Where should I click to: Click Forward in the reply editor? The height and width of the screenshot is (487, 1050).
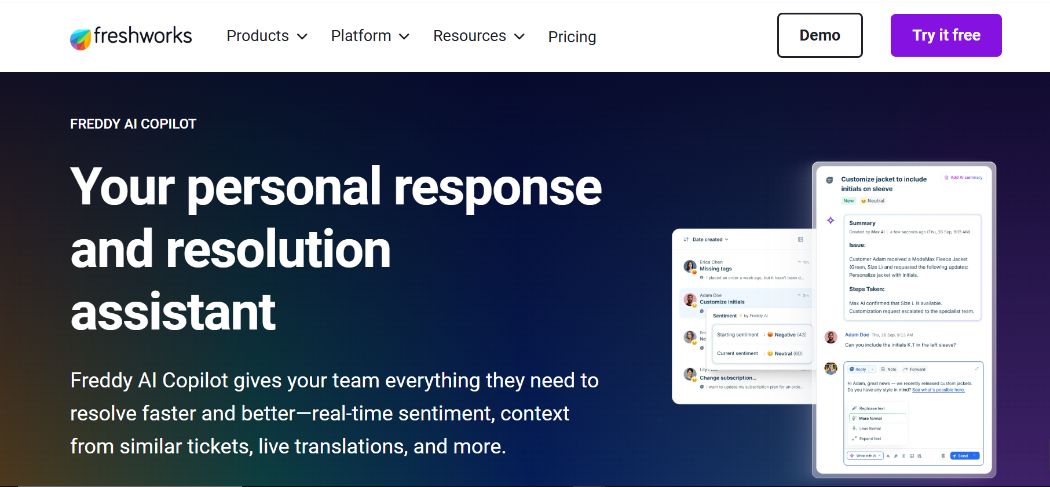(x=914, y=369)
